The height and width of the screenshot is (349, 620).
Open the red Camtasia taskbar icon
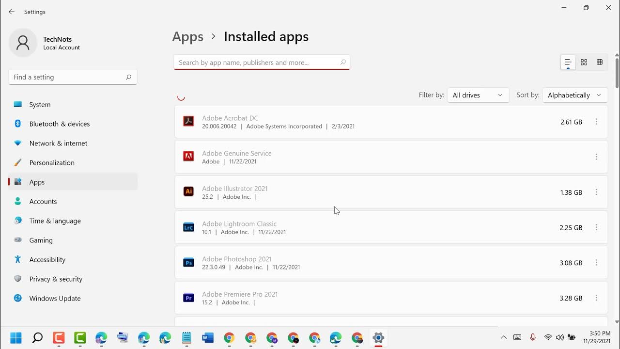click(59, 338)
